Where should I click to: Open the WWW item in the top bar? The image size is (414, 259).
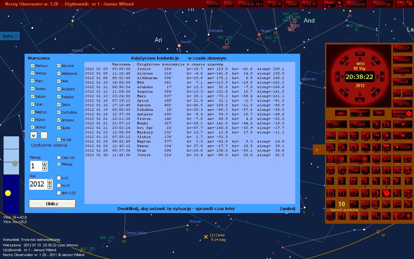213,4
